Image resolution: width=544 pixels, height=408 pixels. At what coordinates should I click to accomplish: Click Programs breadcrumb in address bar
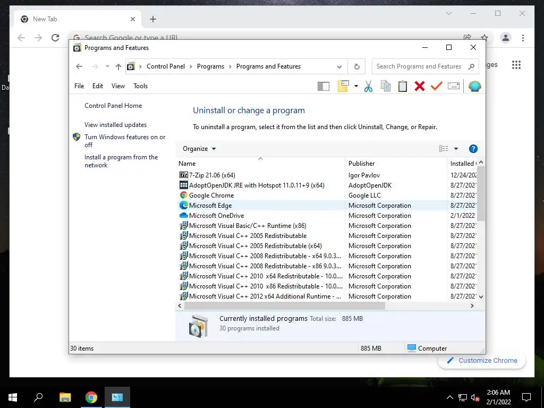tap(210, 66)
